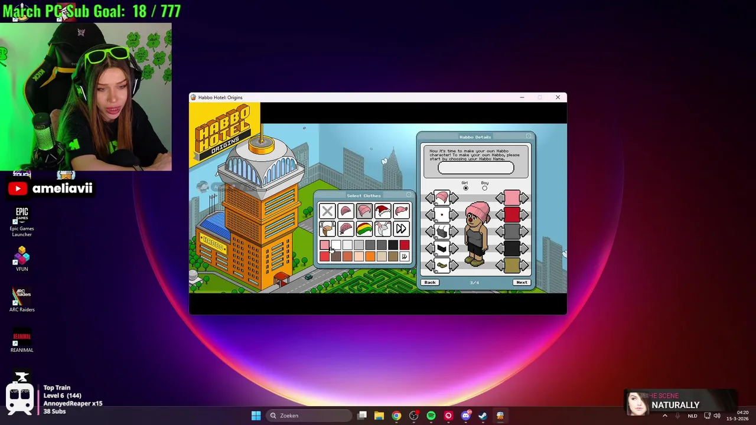Select the Girl radio button
This screenshot has width=756, height=425.
[465, 188]
